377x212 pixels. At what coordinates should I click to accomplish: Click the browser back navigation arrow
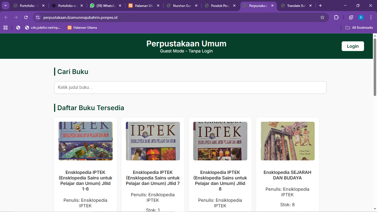(x=6, y=17)
